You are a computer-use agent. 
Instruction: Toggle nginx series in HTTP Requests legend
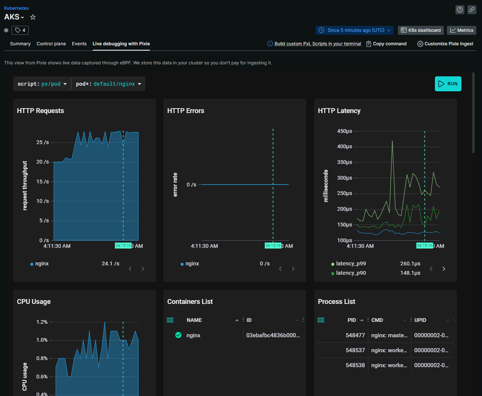(39, 264)
